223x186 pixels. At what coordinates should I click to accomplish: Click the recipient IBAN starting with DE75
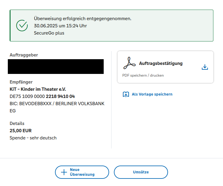(x=42, y=96)
